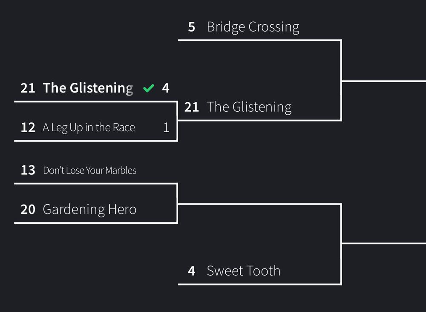Select bold The Glistening in first round
Image resolution: width=426 pixels, height=312 pixels.
tap(88, 88)
